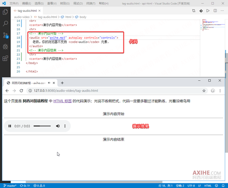Change end of line via LF
This screenshot has width=228, height=188.
[199, 186]
